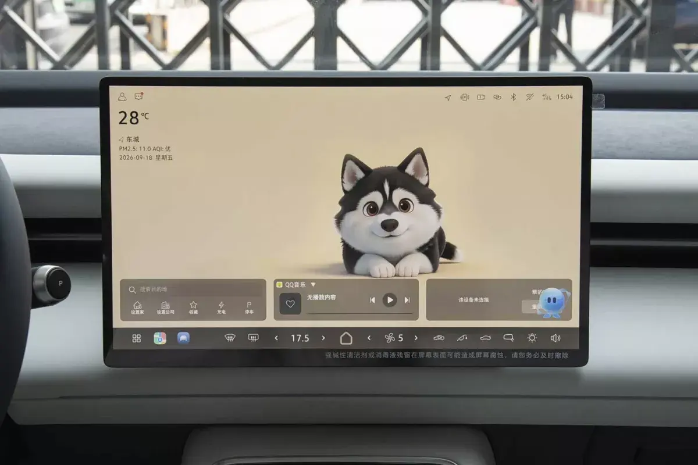Expand the QQ音乐 source dropdown
698x465 pixels.
tap(313, 285)
